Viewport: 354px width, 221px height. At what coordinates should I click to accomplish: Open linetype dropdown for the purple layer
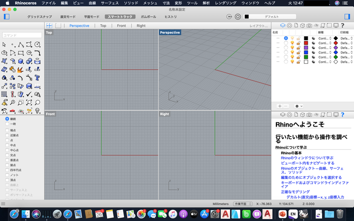click(325, 48)
